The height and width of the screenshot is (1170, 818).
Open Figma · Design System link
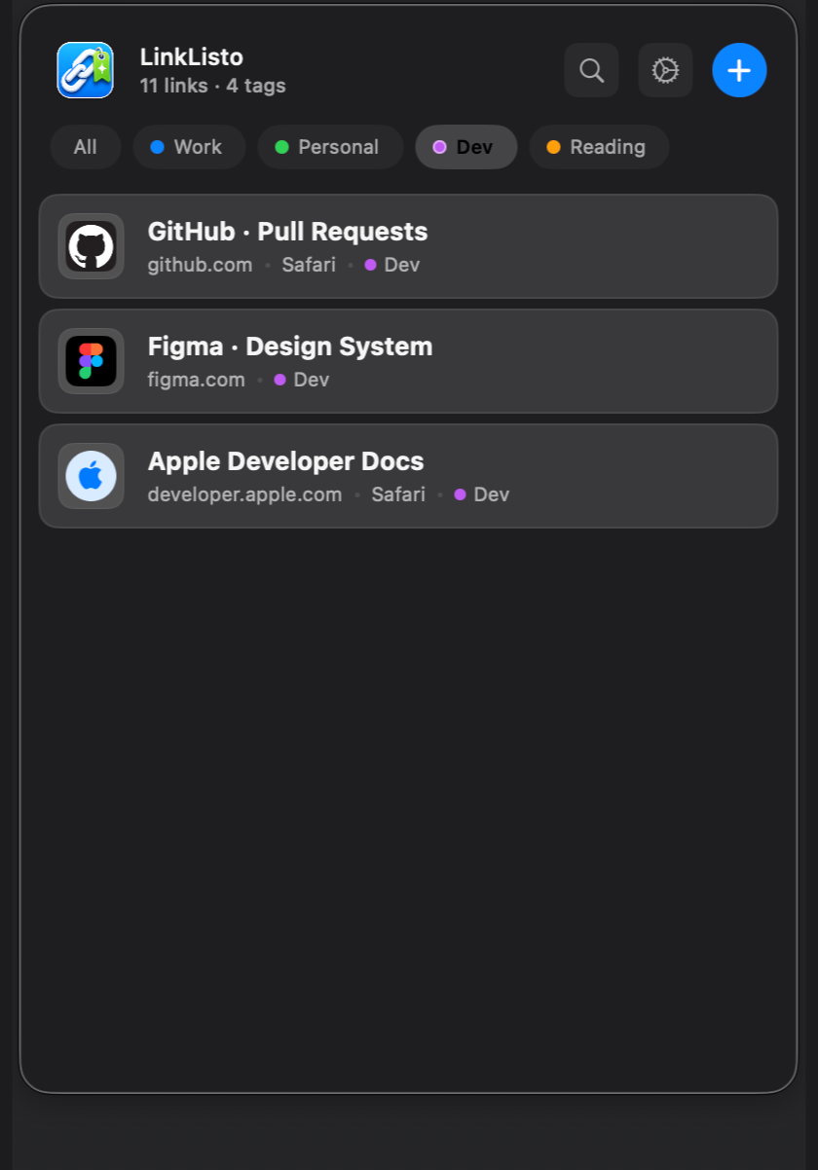point(408,361)
